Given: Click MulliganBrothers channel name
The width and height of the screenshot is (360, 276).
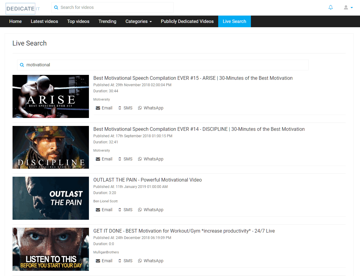Looking at the screenshot, I should point(106,252).
